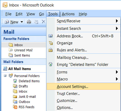
Task: Click the All Mail Items search icon
Action: tap(5, 69)
